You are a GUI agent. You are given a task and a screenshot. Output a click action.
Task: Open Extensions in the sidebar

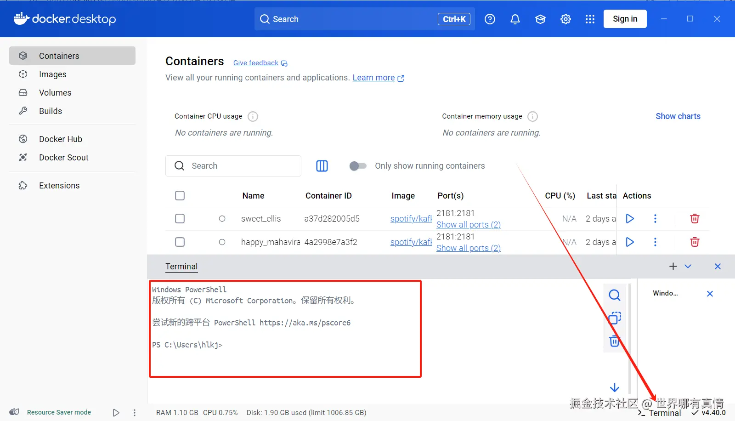72,186
